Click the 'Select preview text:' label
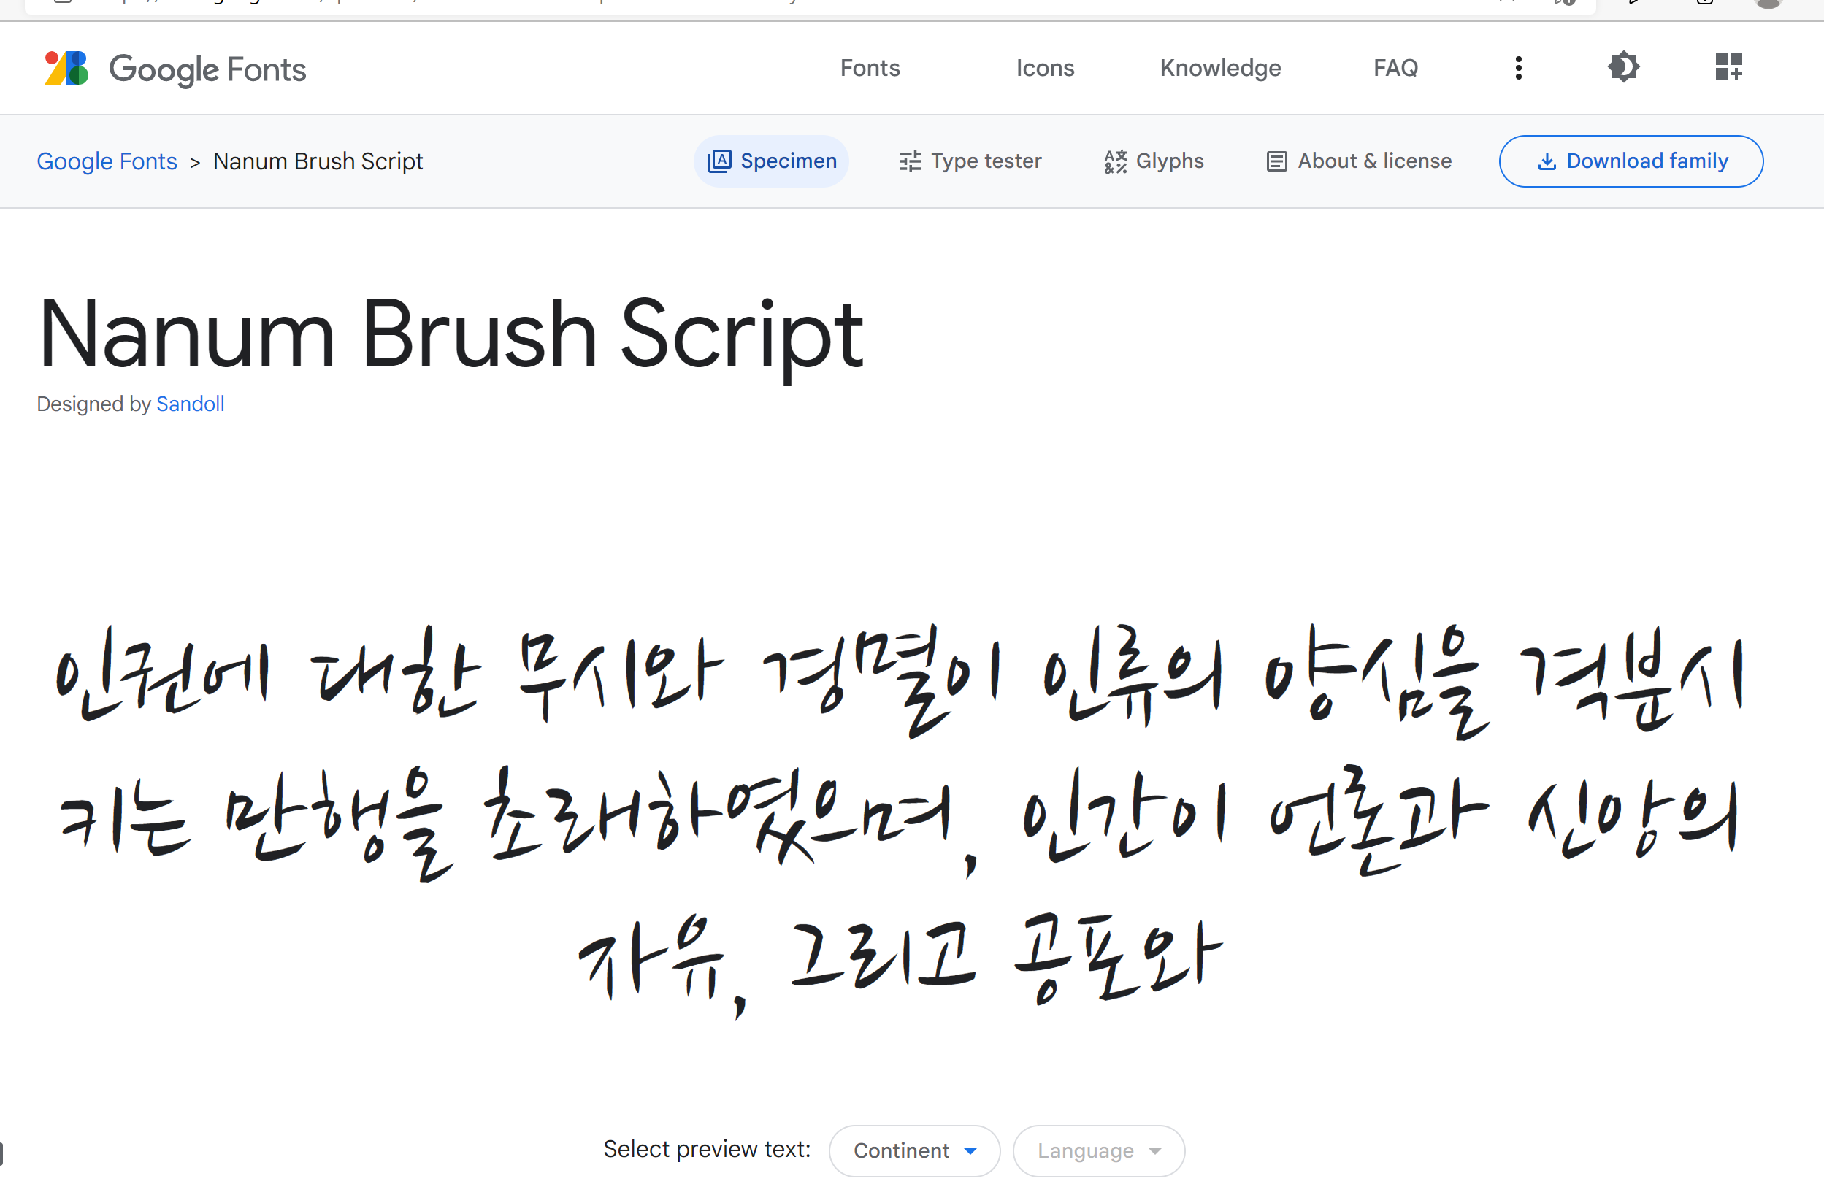The height and width of the screenshot is (1184, 1824). pos(707,1149)
